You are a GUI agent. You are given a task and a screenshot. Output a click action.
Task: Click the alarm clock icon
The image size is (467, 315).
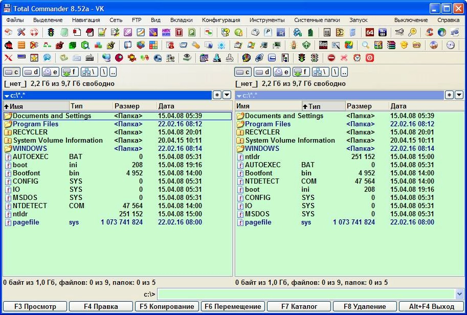[357, 58]
